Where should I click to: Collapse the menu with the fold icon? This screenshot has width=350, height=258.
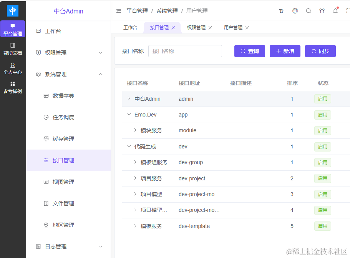[x=119, y=11]
